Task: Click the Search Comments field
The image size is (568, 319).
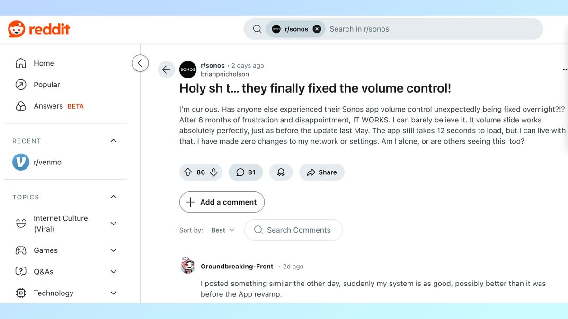Action: pos(293,230)
